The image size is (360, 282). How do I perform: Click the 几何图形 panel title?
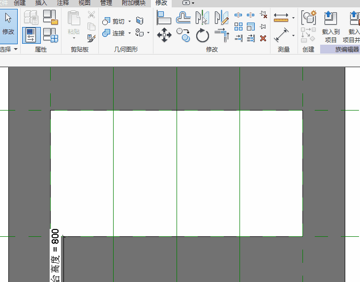[x=126, y=49]
